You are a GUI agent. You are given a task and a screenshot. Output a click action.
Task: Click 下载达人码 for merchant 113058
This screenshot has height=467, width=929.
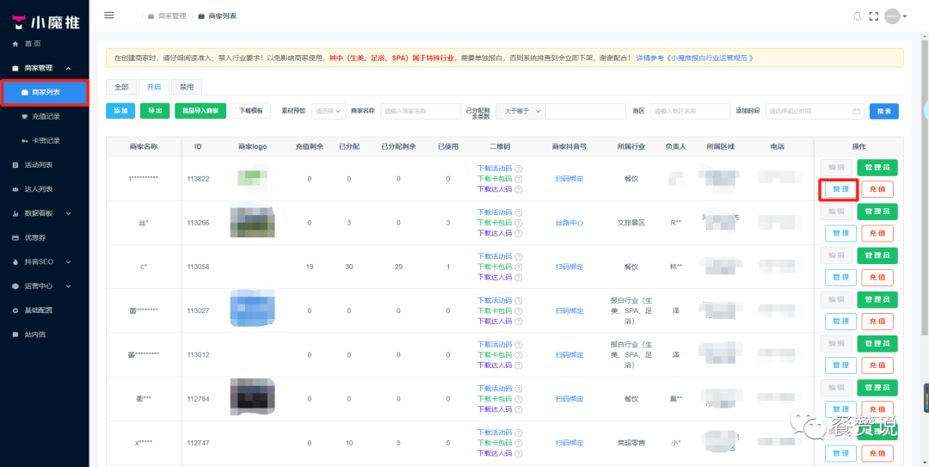pyautogui.click(x=495, y=277)
